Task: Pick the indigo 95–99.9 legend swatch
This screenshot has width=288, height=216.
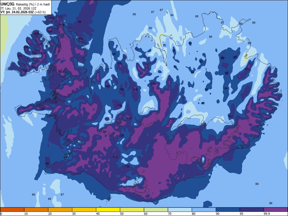Action: point(252,210)
